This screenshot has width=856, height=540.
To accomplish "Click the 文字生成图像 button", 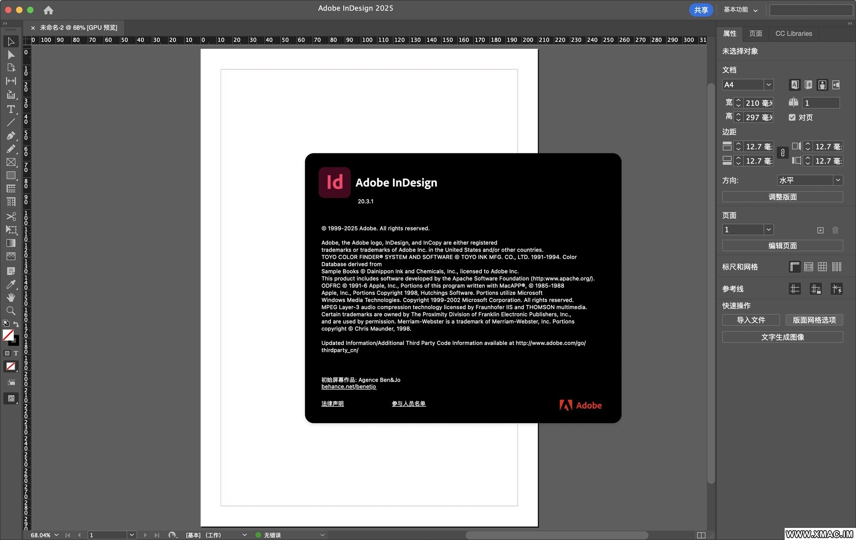I will pyautogui.click(x=782, y=337).
